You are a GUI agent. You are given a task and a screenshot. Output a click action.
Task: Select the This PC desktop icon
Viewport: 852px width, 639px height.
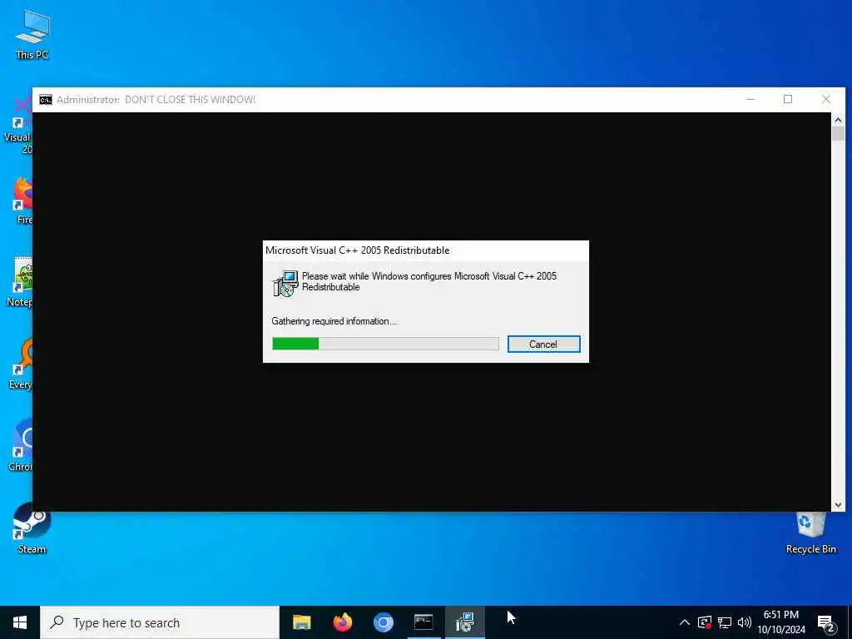click(32, 33)
